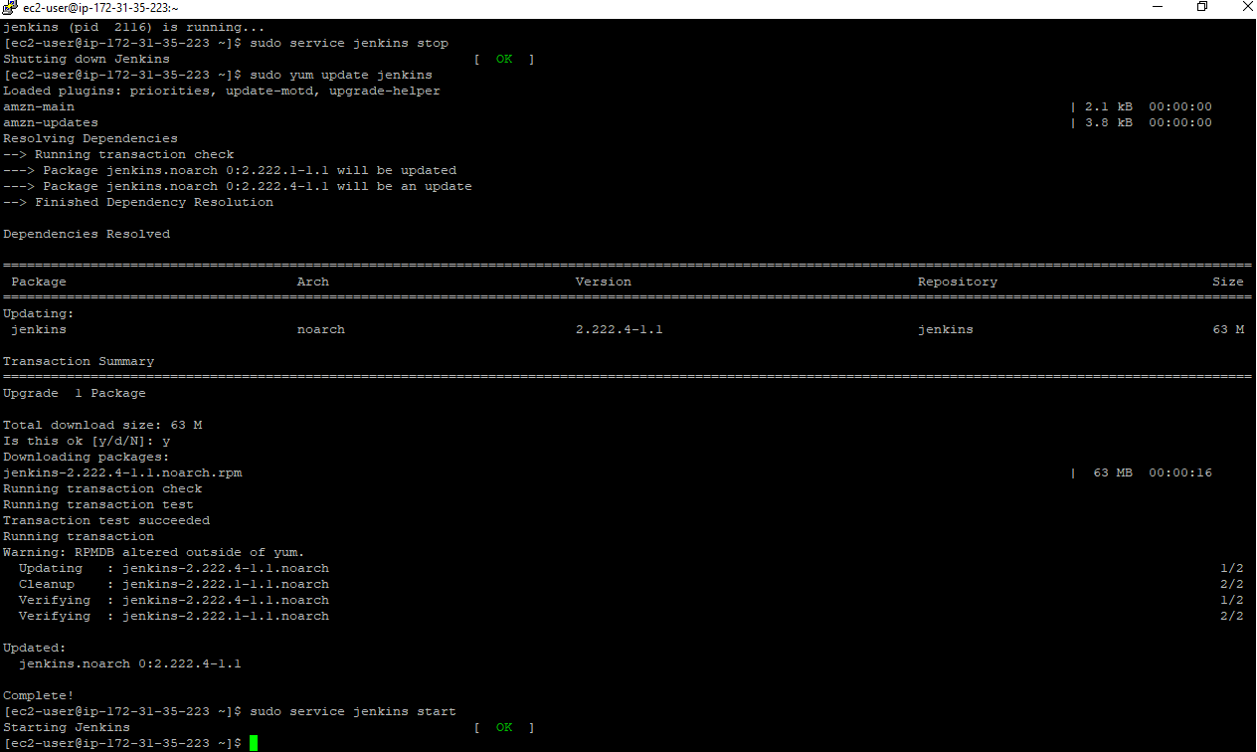Click the 00:00:16 download time
The height and width of the screenshot is (752, 1257).
[1180, 473]
